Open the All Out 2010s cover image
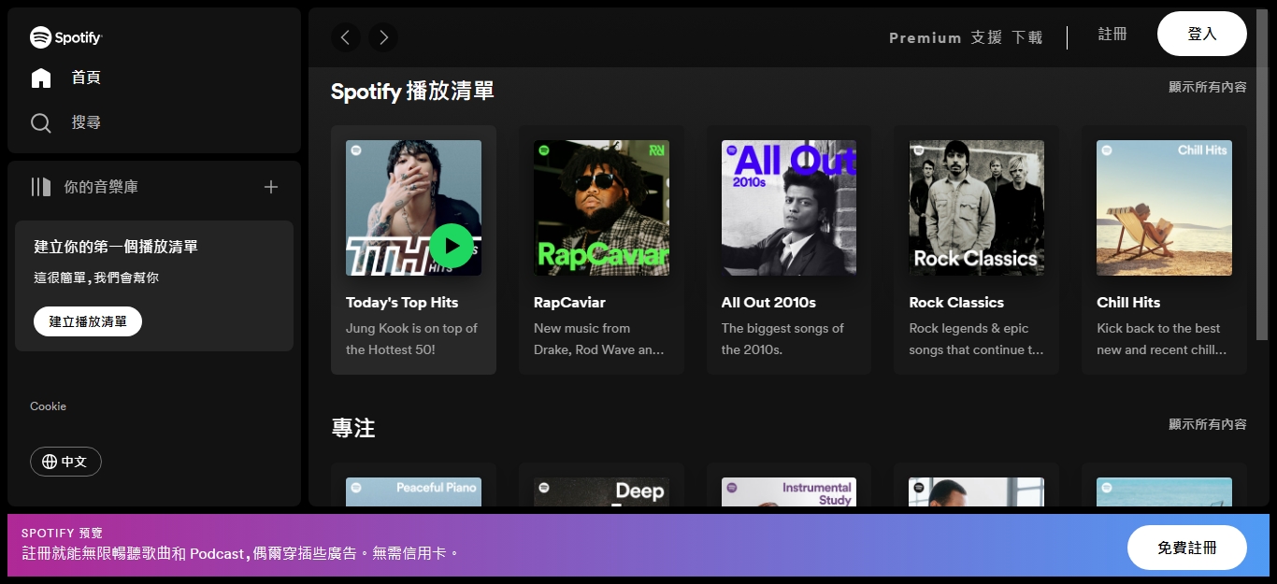 [x=789, y=207]
